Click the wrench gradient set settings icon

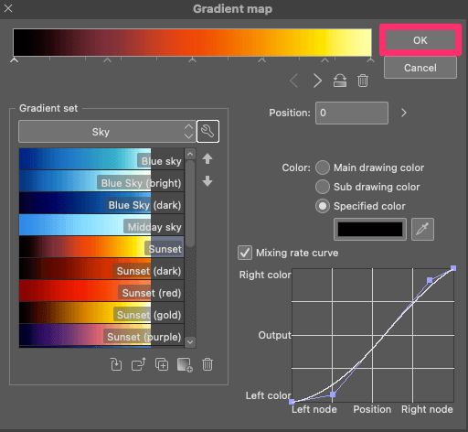point(207,132)
